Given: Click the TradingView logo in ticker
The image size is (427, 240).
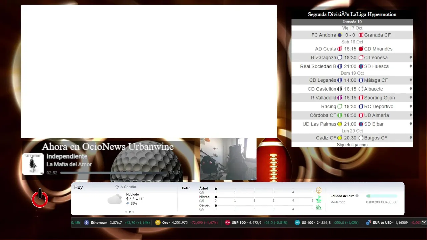Looking at the screenshot, I should point(424,223).
